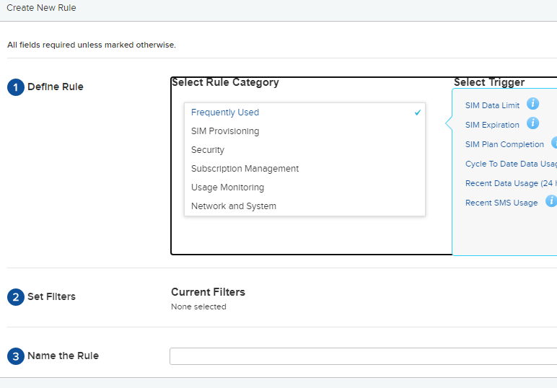Click the step 3 Name the Rule badge
This screenshot has height=388, width=557.
point(16,356)
